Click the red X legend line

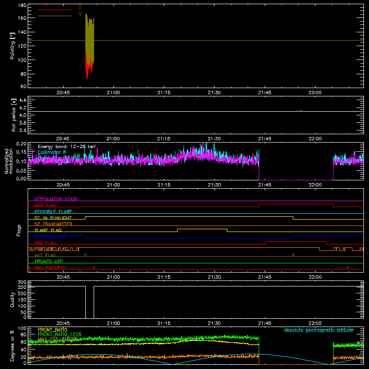(55, 10)
